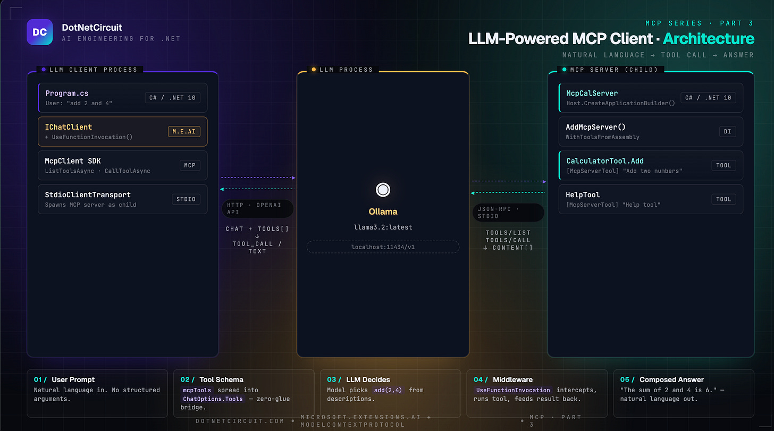
Task: Click '"The sum of 2 and 4 is 6."' text
Action: coord(668,390)
